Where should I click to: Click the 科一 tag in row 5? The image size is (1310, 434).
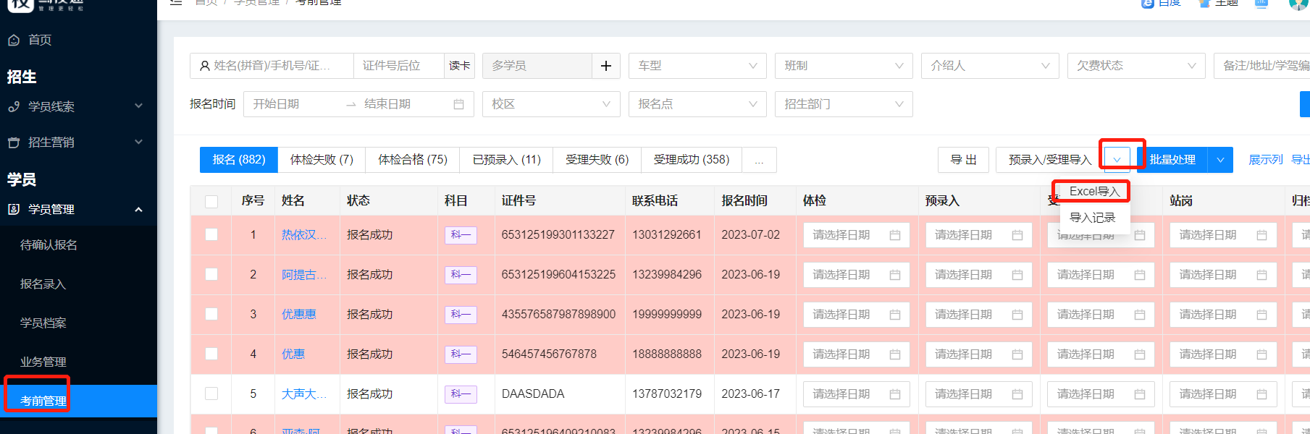461,394
